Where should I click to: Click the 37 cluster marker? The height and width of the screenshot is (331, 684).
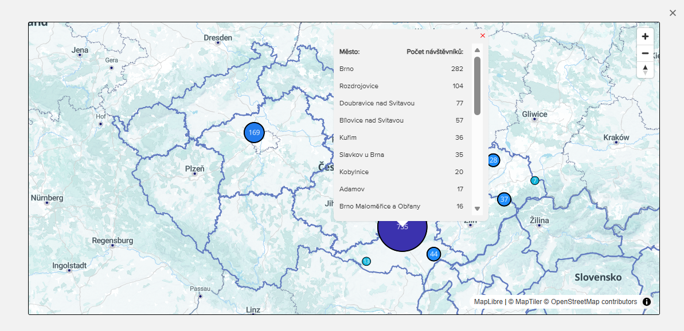[504, 199]
